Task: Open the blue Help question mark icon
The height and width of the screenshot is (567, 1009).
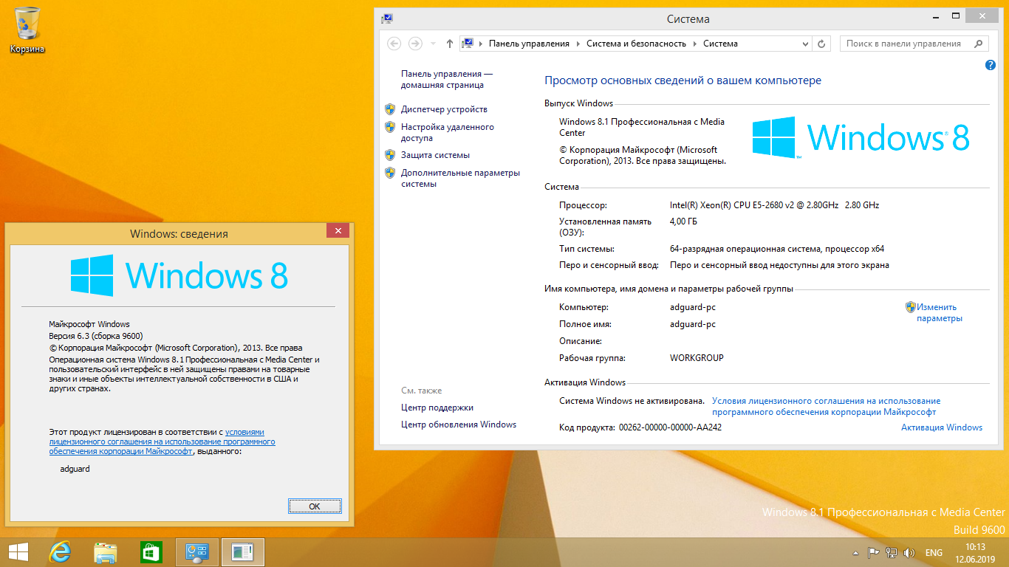Action: [991, 66]
